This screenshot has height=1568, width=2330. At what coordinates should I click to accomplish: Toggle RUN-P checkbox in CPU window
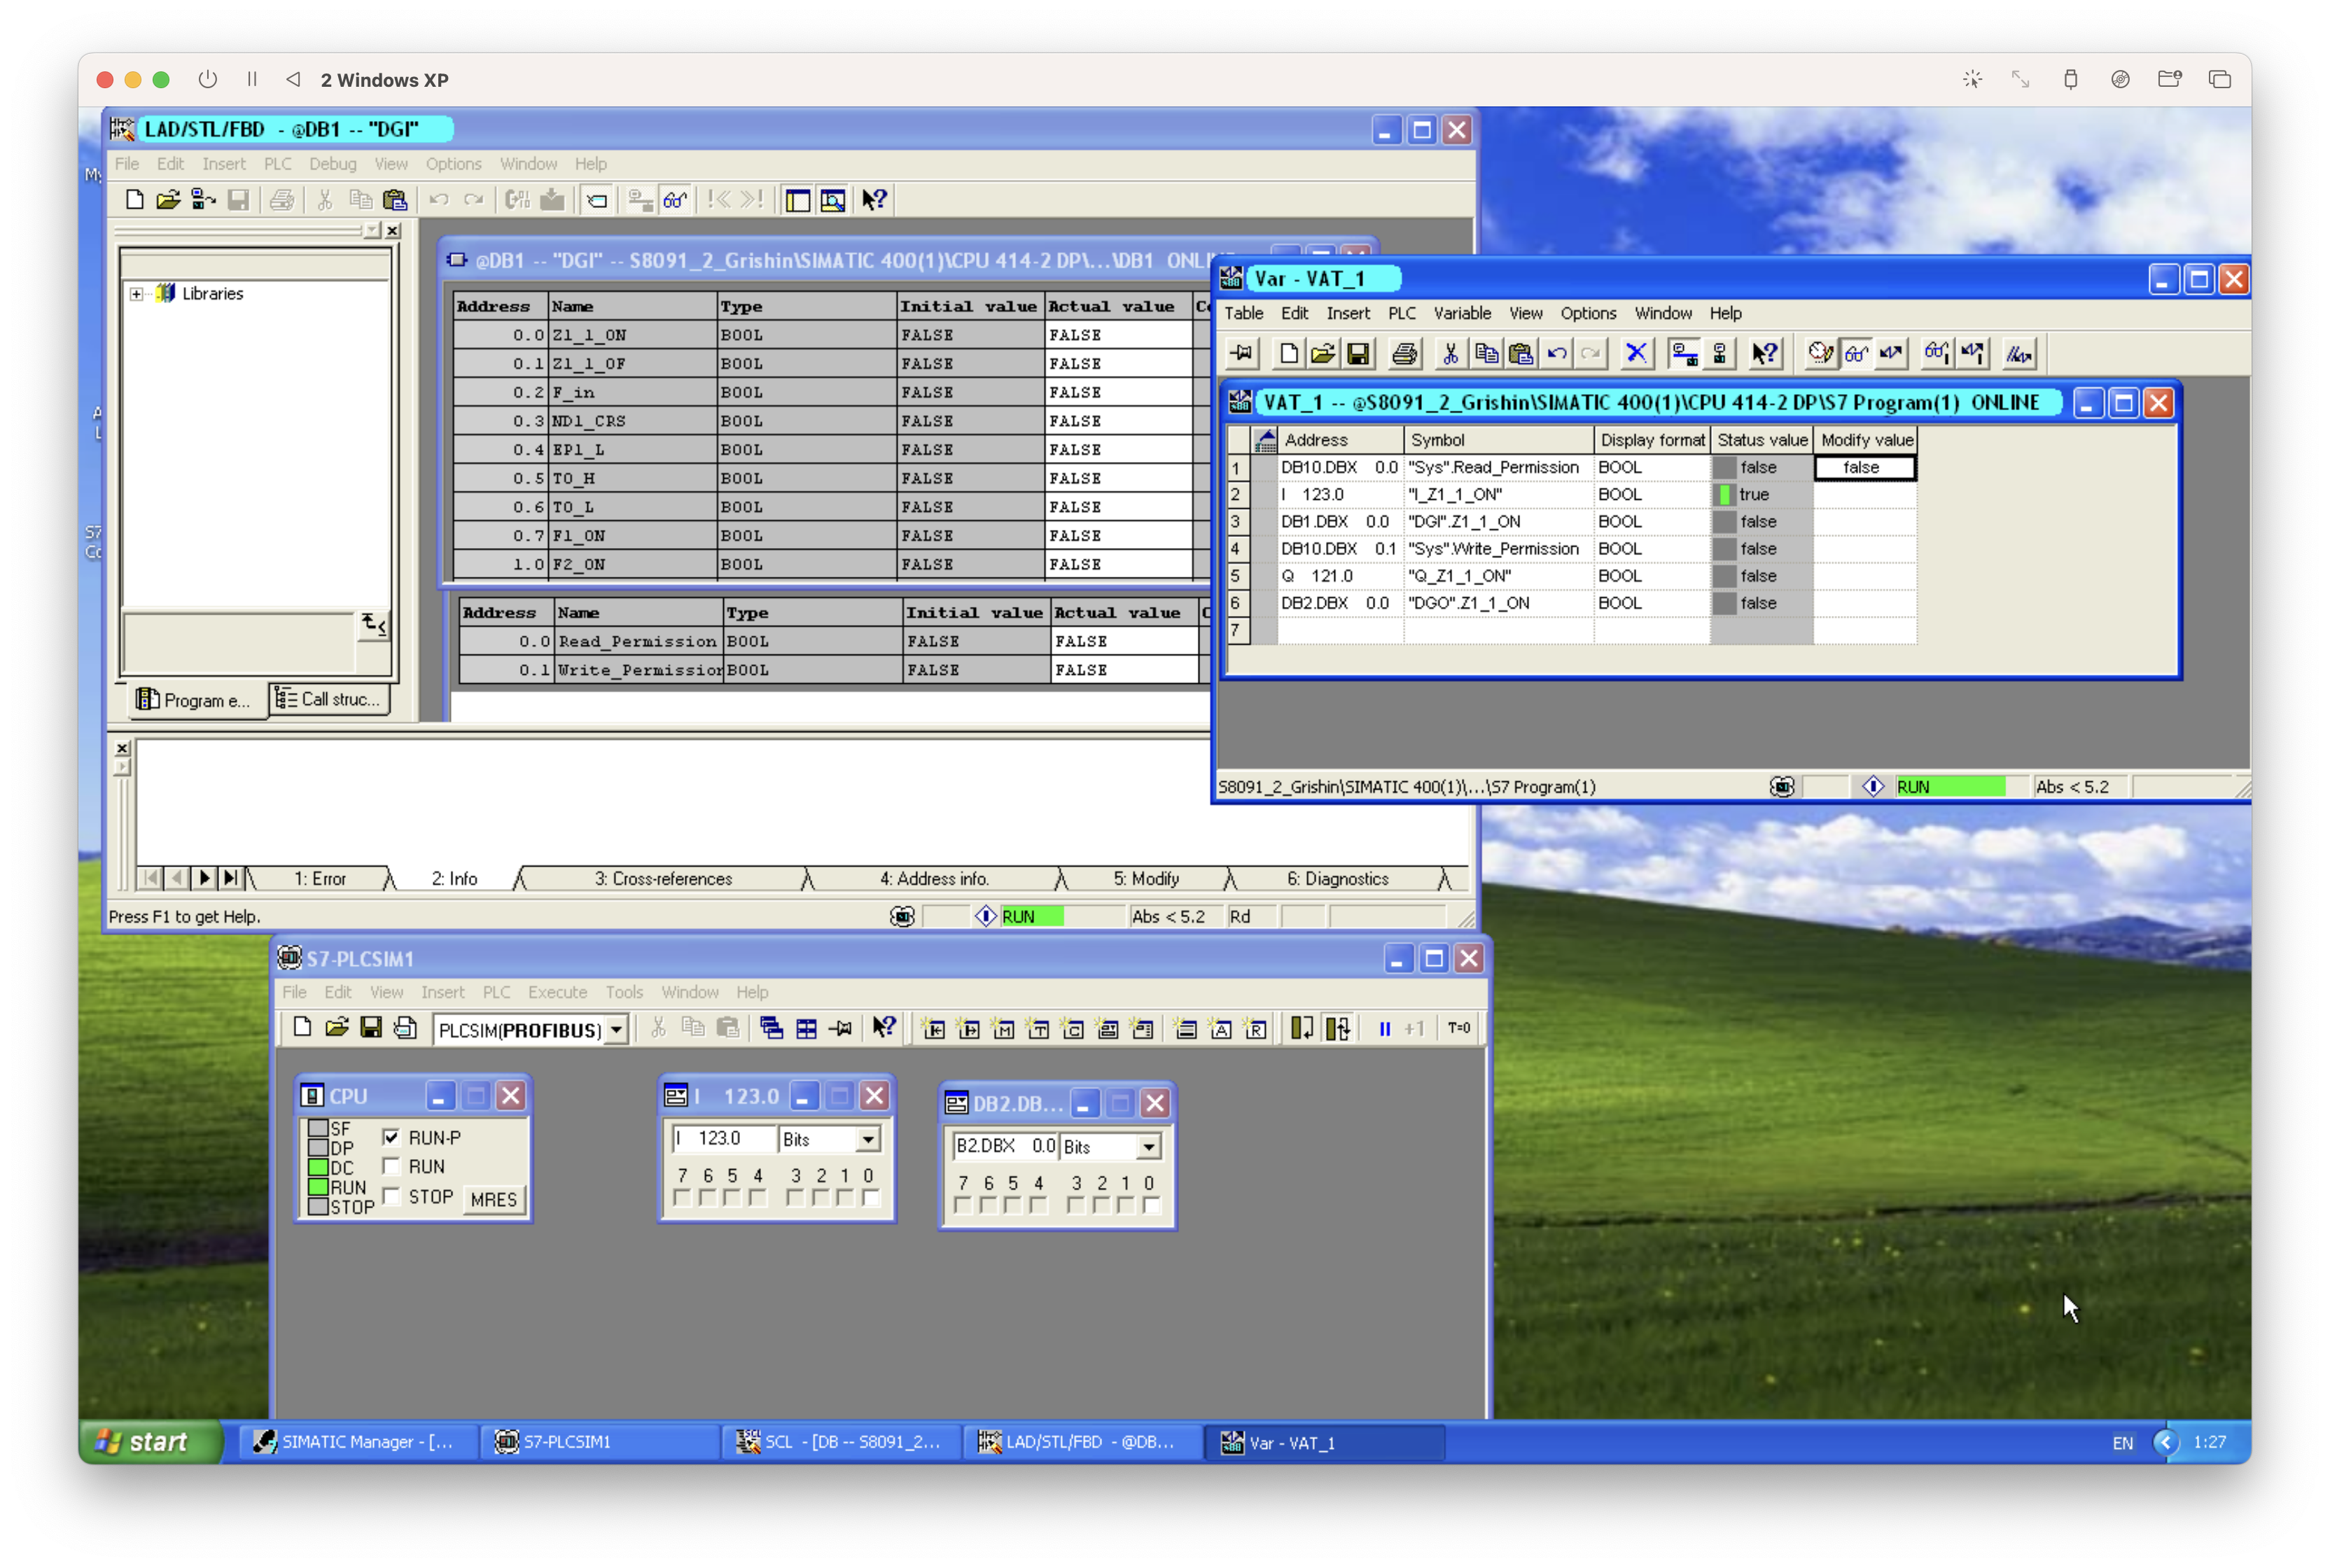click(391, 1137)
